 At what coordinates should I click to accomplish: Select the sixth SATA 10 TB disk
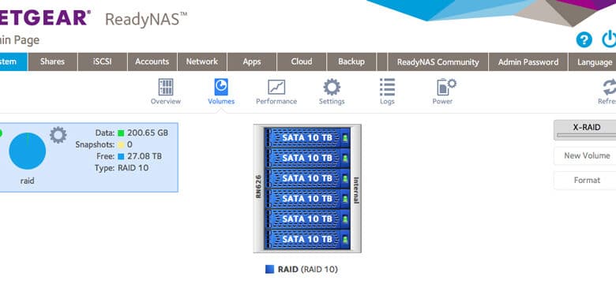coord(307,239)
